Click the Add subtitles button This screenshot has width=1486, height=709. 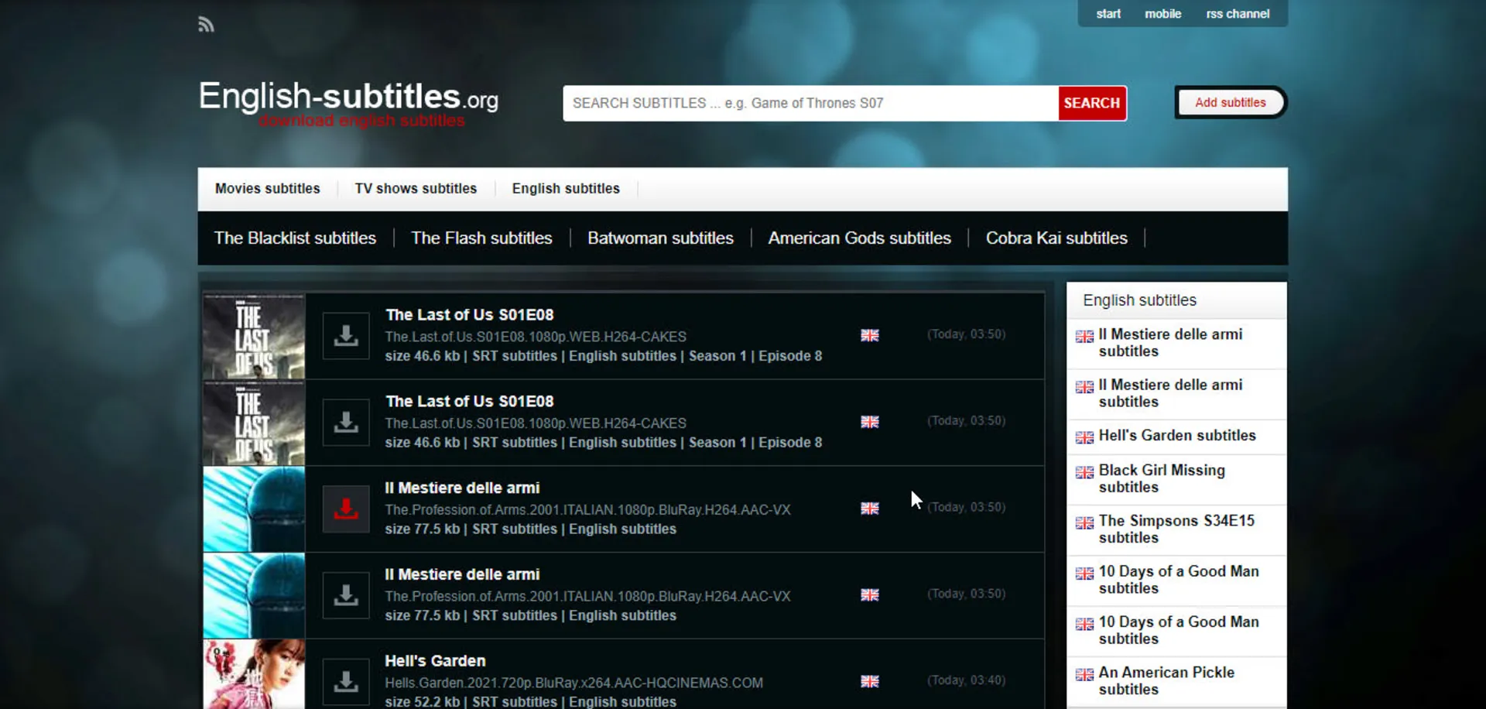1230,102
